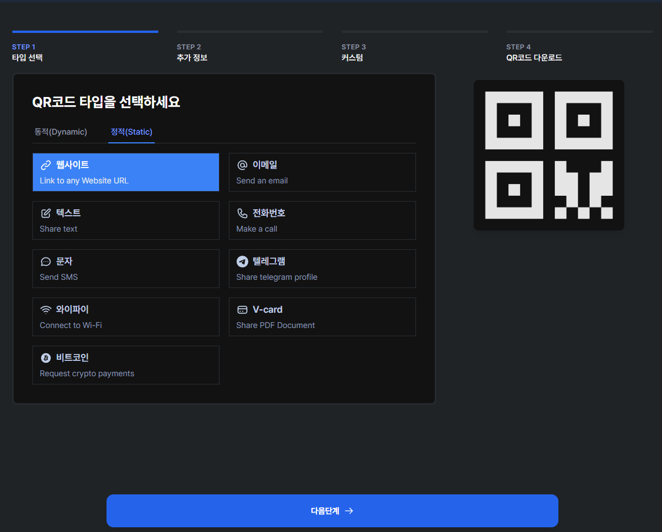
Task: Click 'Make a call' description
Action: pyautogui.click(x=257, y=229)
